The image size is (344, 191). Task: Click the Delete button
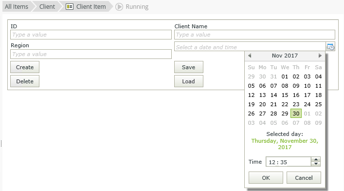pyautogui.click(x=25, y=81)
